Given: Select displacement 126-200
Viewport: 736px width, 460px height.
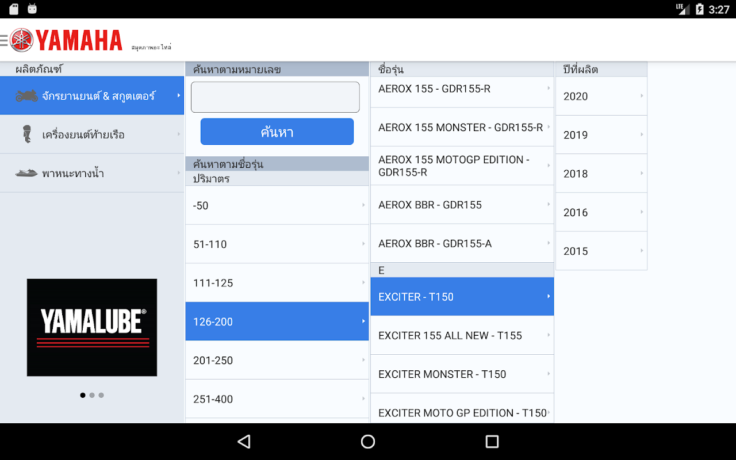Looking at the screenshot, I should (277, 321).
